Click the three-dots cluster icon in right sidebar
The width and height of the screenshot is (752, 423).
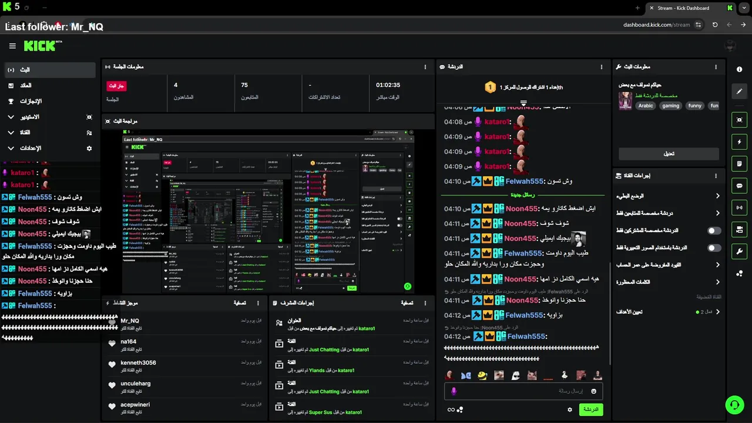pyautogui.click(x=739, y=273)
